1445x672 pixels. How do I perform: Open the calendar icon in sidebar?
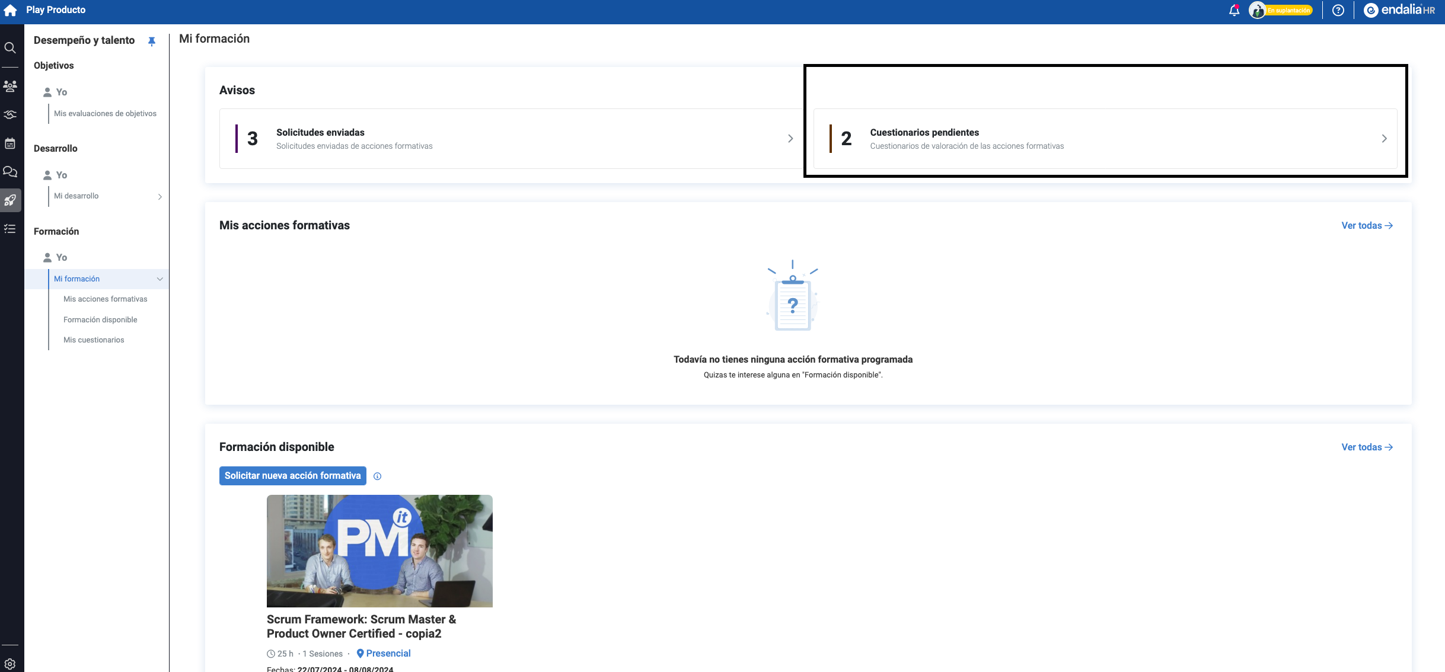[x=10, y=143]
